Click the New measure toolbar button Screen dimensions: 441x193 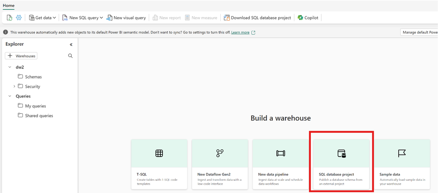point(201,18)
